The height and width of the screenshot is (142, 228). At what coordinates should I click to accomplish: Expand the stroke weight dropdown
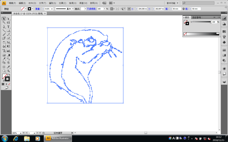[52, 9]
